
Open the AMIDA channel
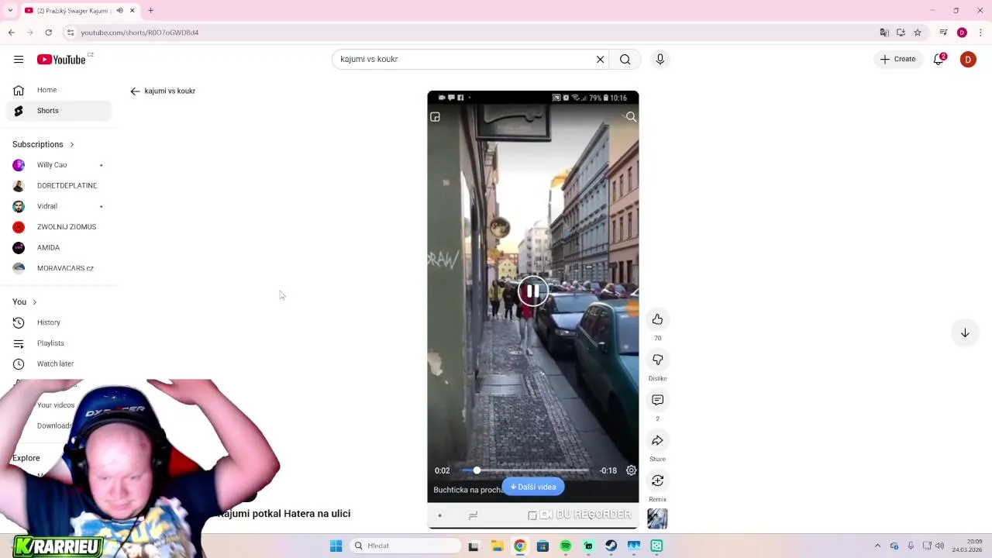pyautogui.click(x=60, y=248)
